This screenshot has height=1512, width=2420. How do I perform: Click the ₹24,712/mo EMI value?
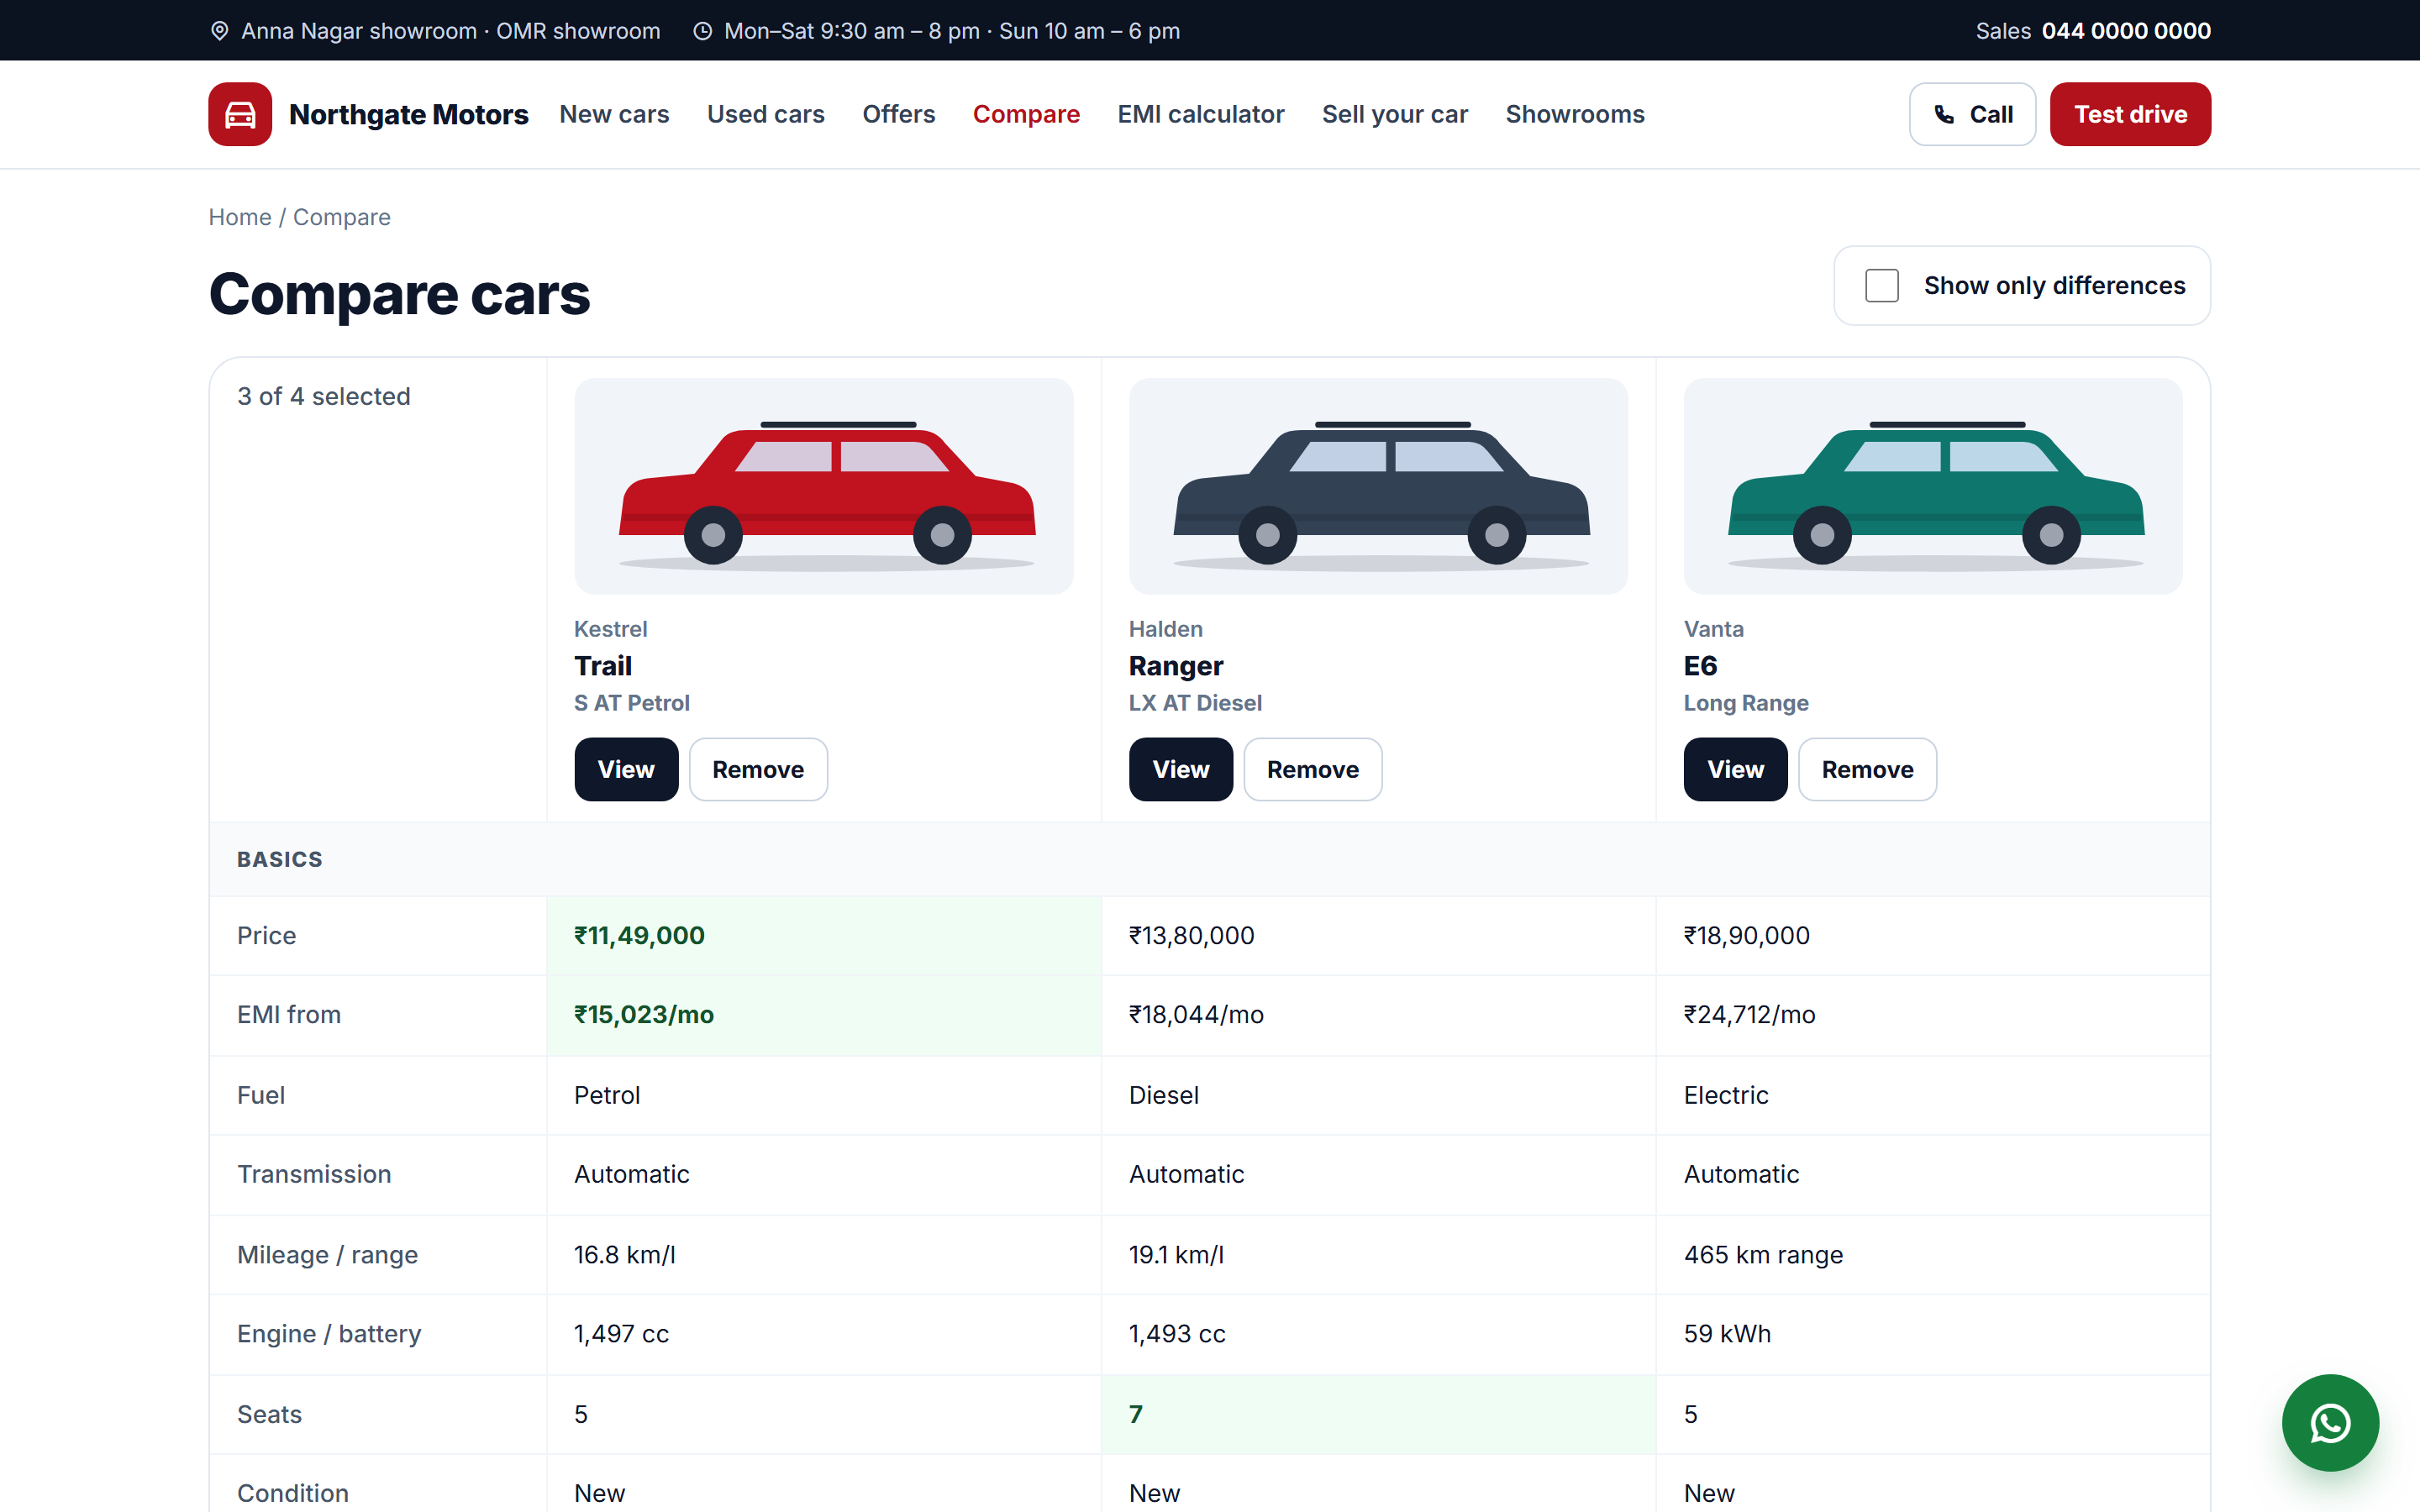[1750, 1014]
